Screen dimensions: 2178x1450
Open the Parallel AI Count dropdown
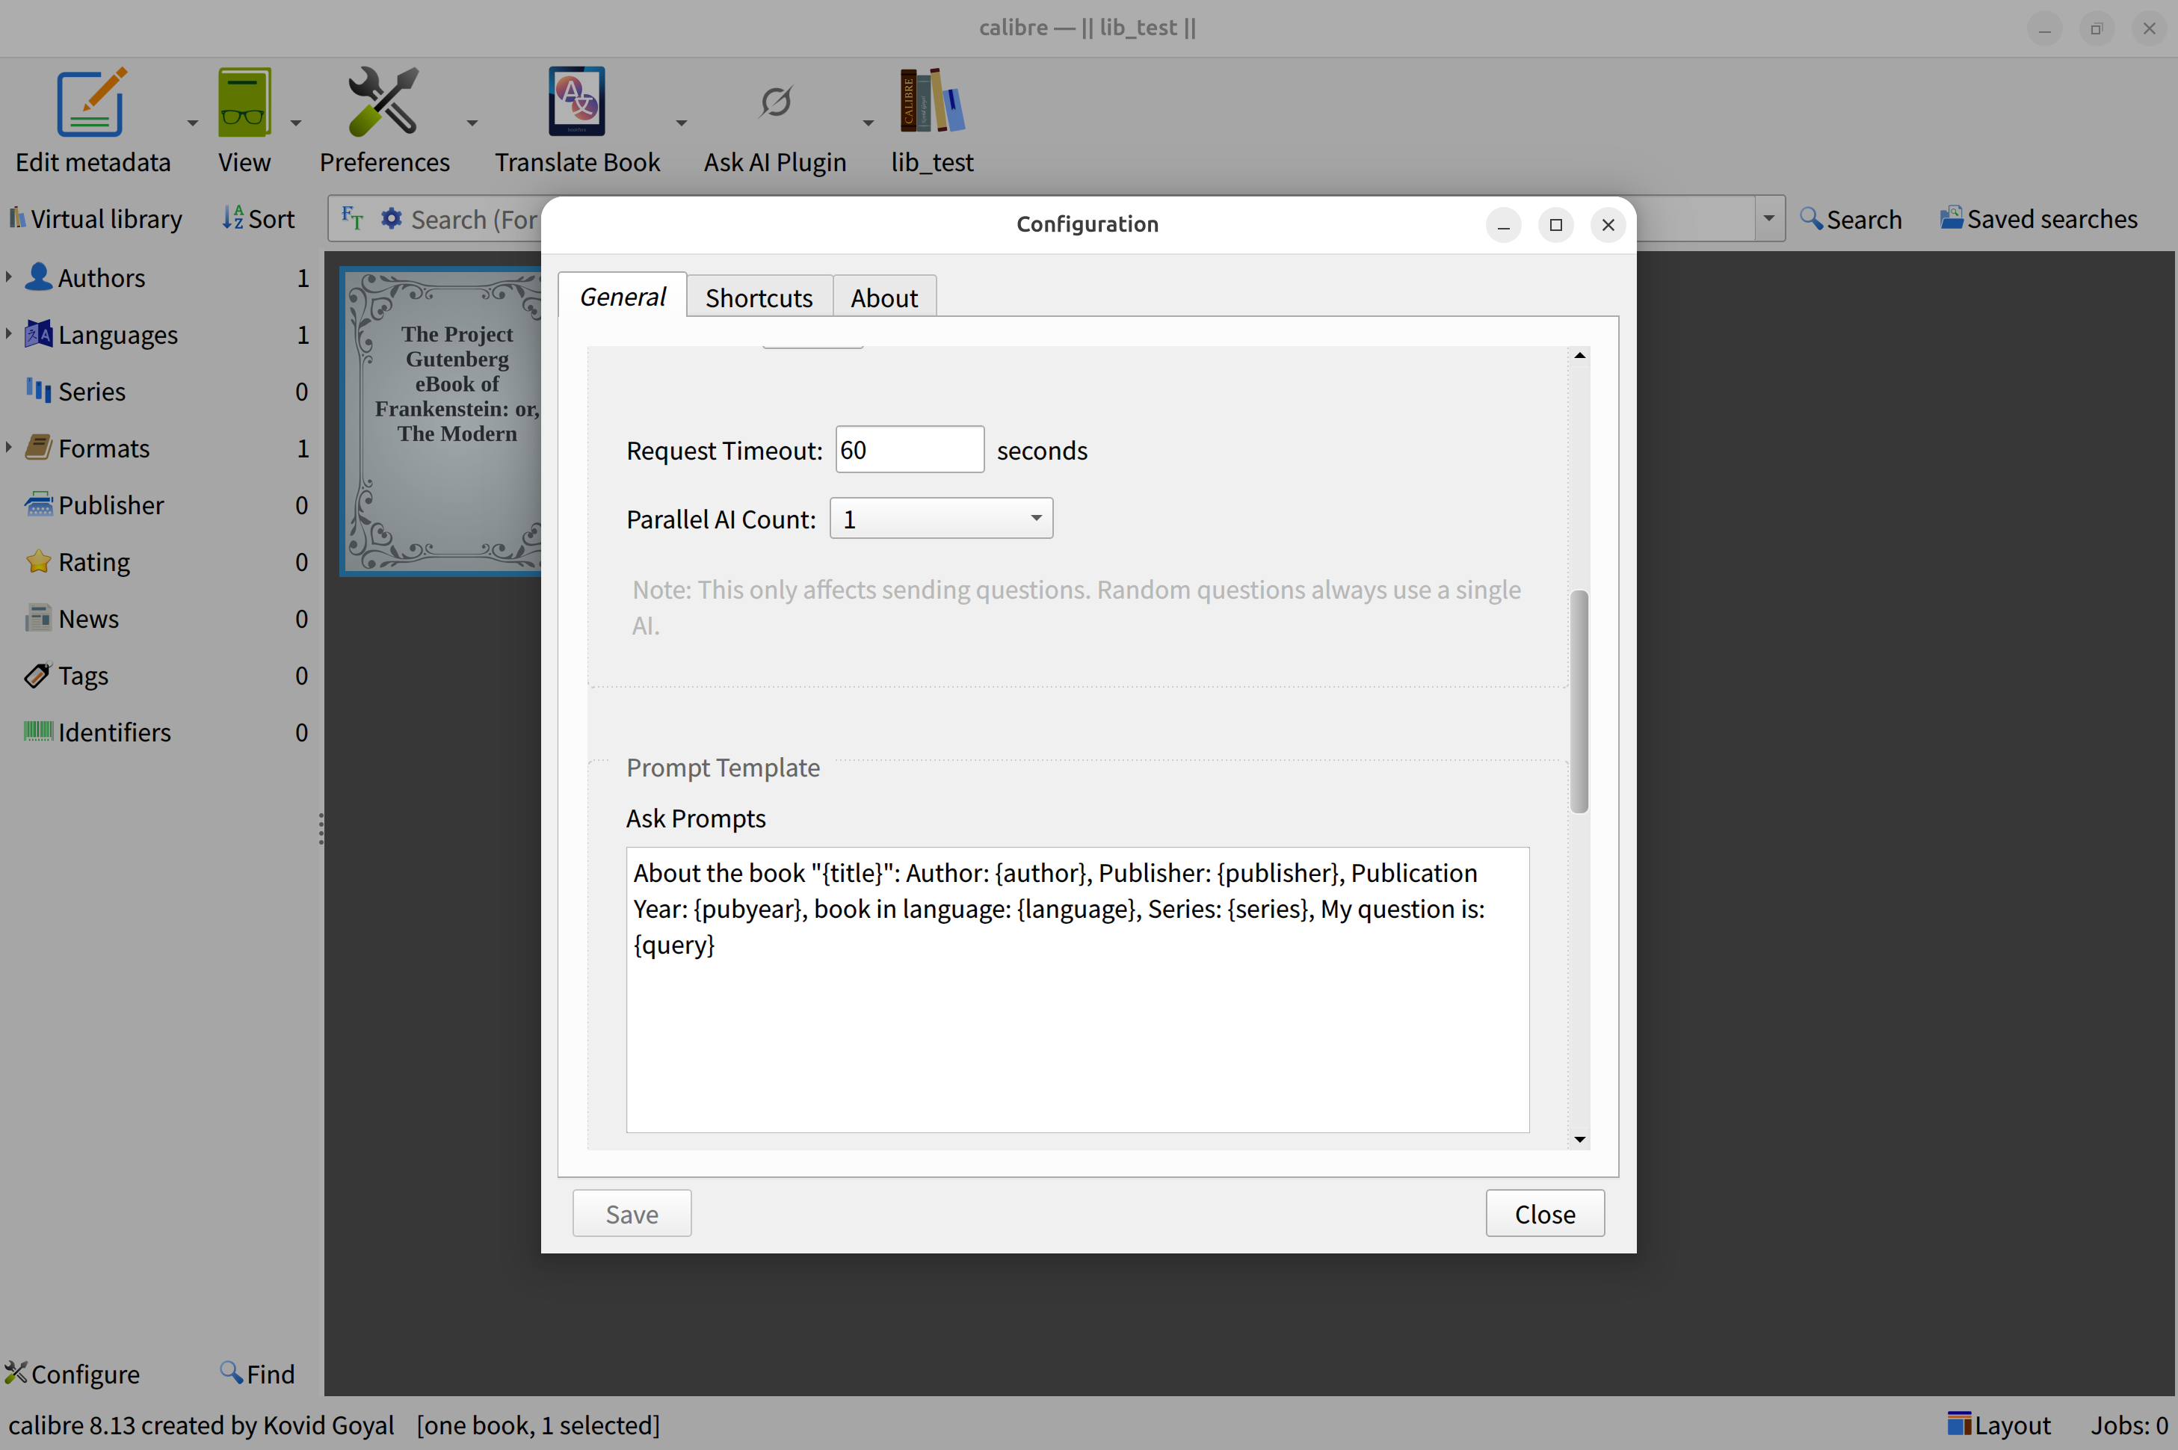pos(940,519)
